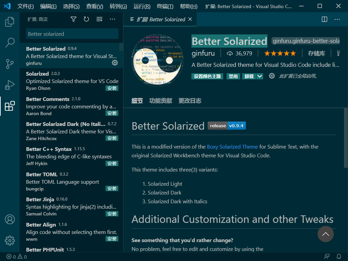
Task: Open the Boxy Solarized Theme link
Action: [x=232, y=147]
